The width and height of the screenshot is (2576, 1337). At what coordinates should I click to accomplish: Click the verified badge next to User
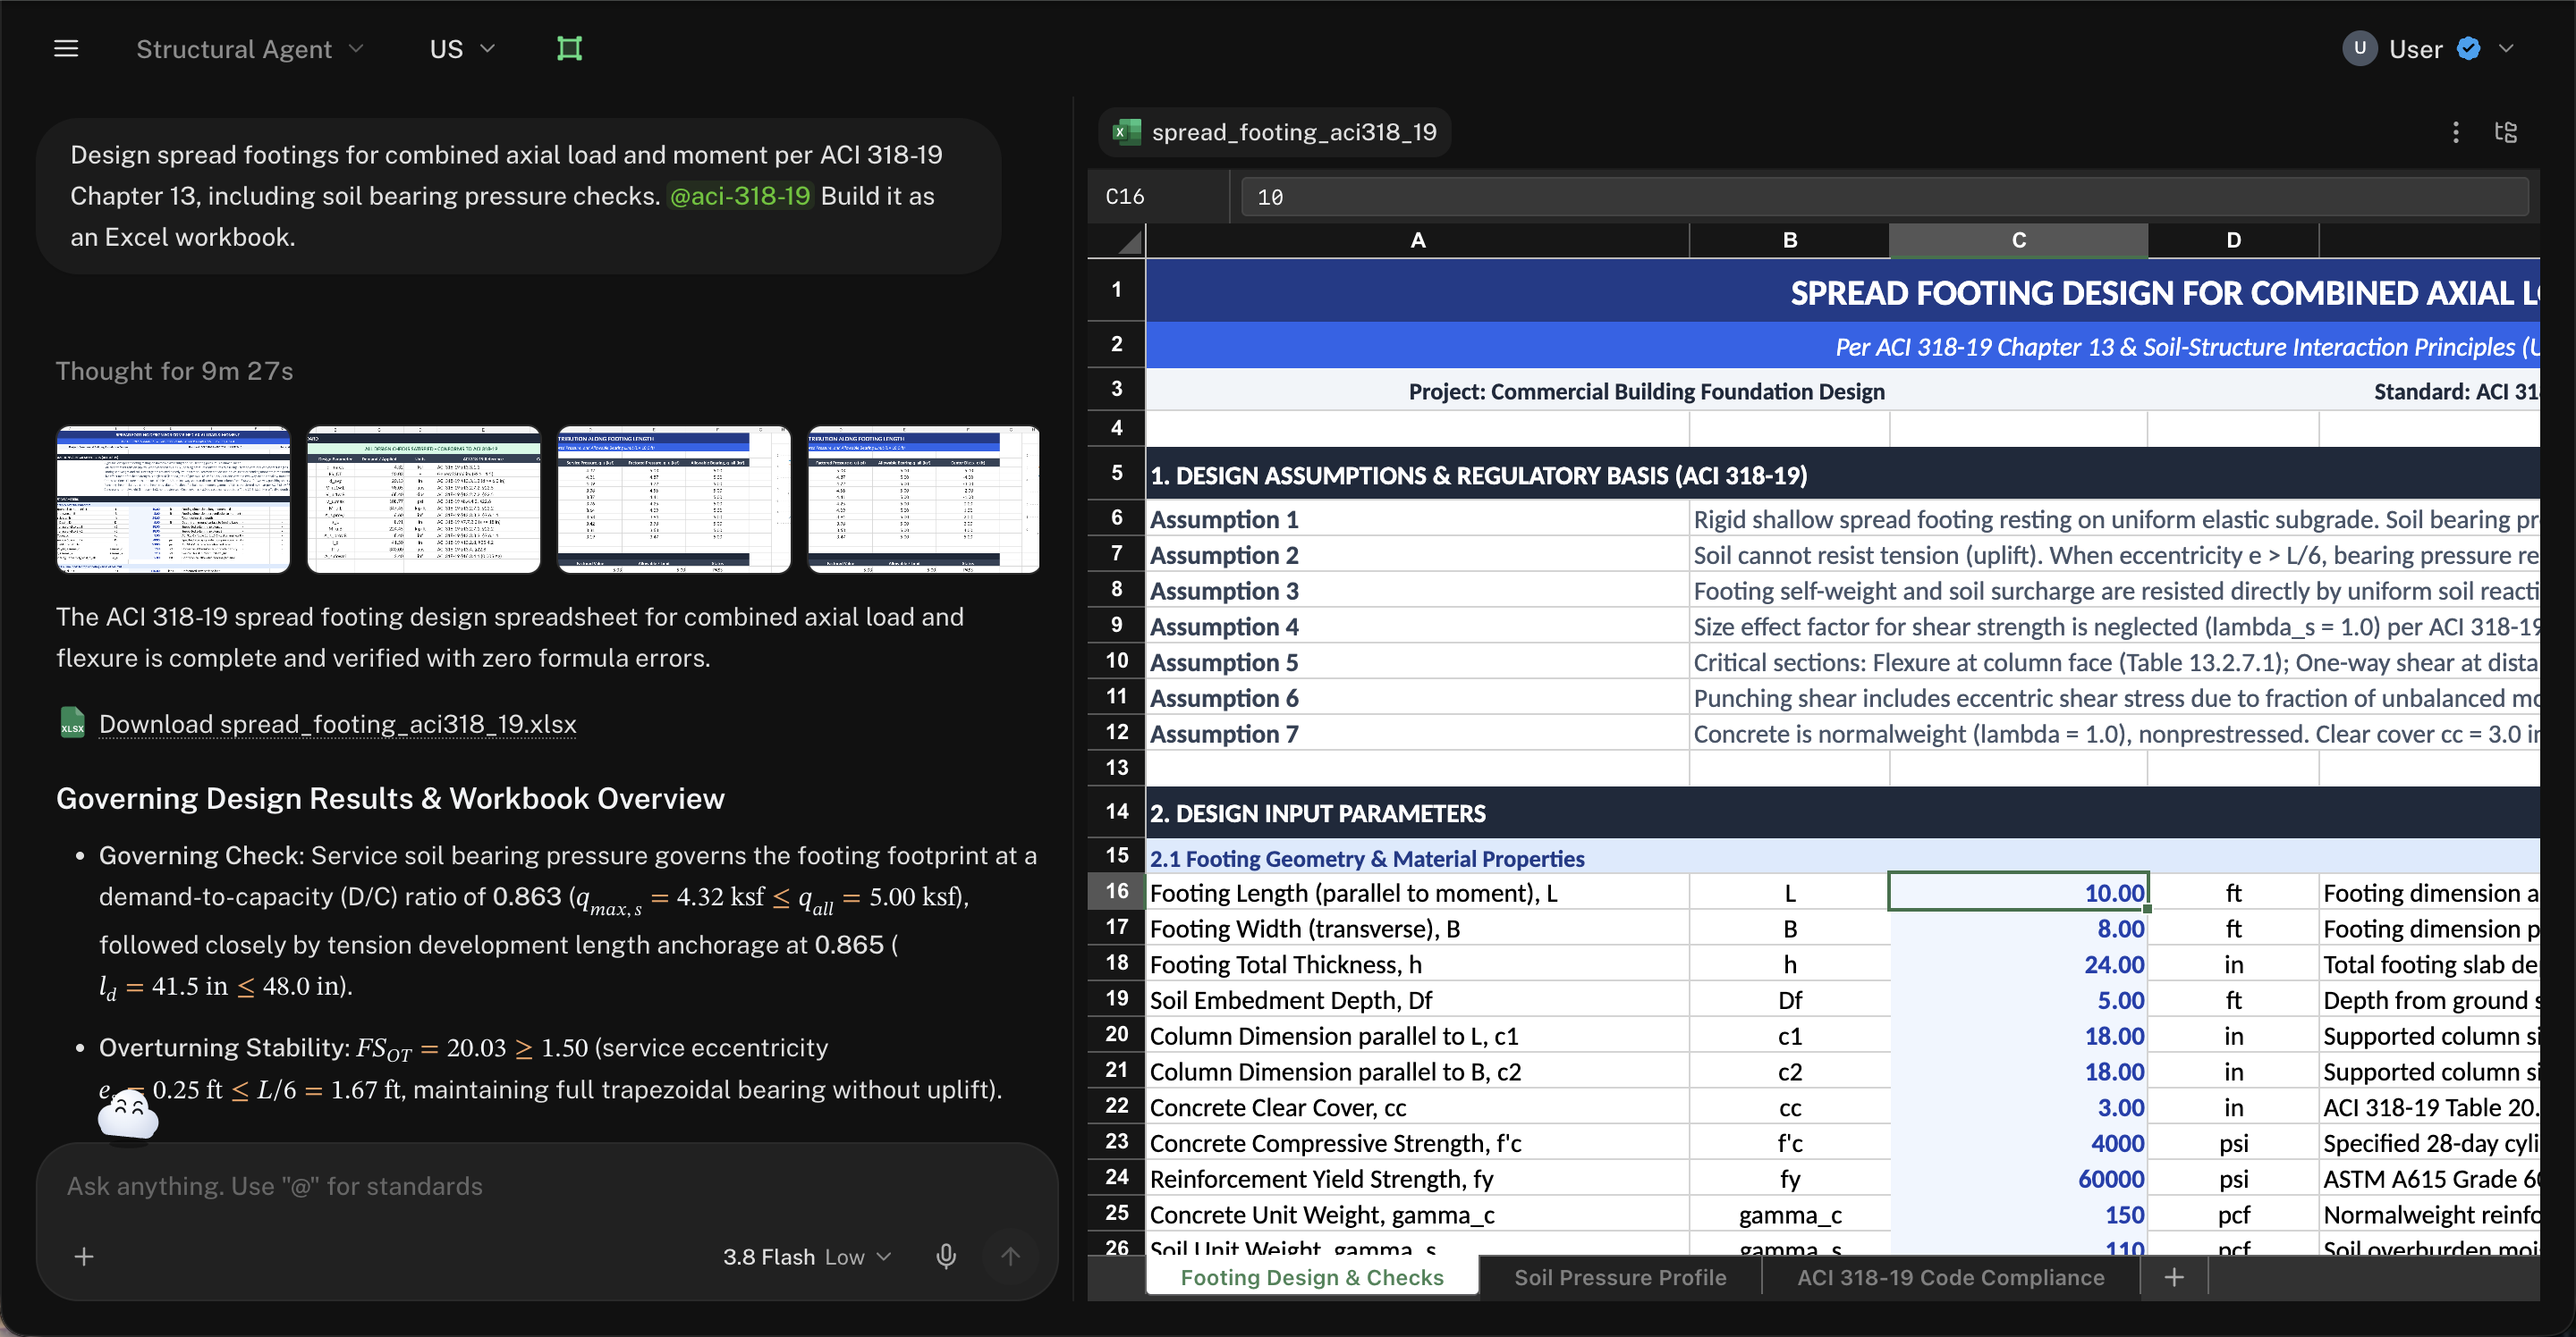pos(2468,49)
